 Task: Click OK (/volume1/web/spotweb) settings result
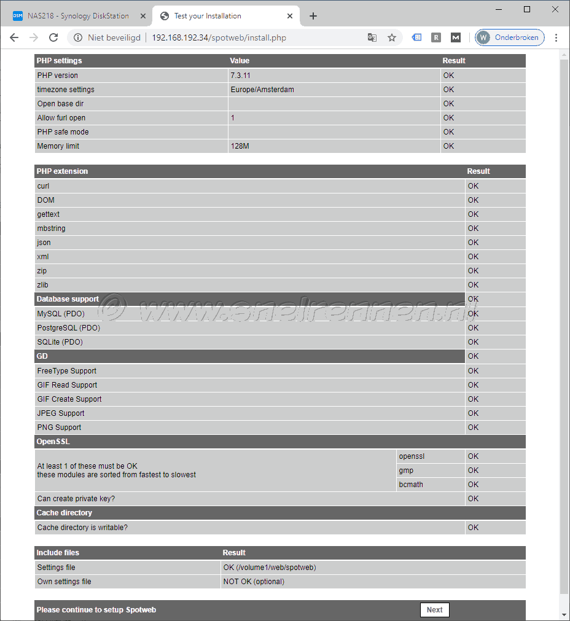coord(270,568)
